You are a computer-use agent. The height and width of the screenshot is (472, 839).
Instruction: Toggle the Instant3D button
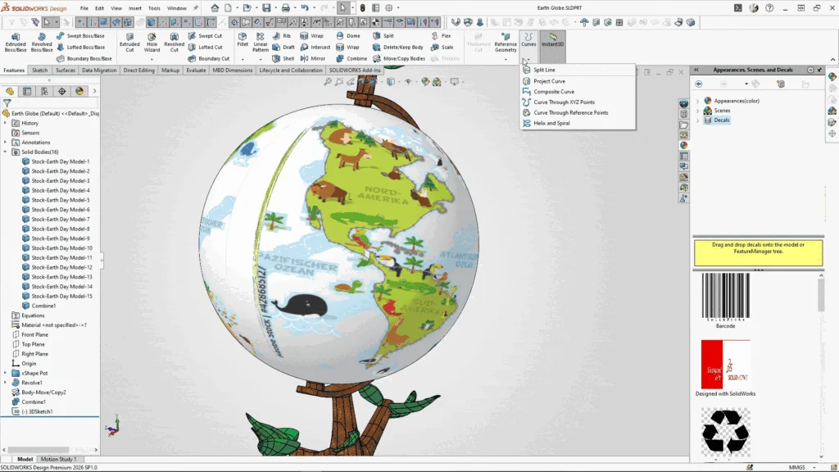(x=552, y=40)
